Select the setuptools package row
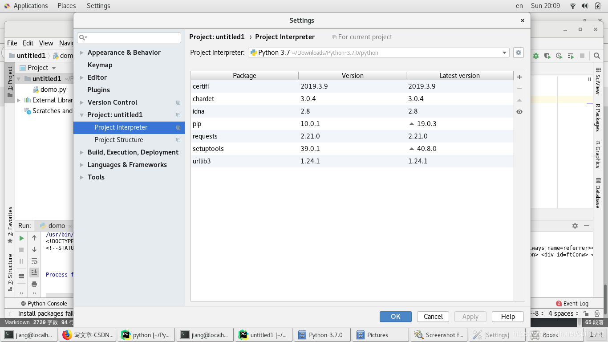 point(352,149)
